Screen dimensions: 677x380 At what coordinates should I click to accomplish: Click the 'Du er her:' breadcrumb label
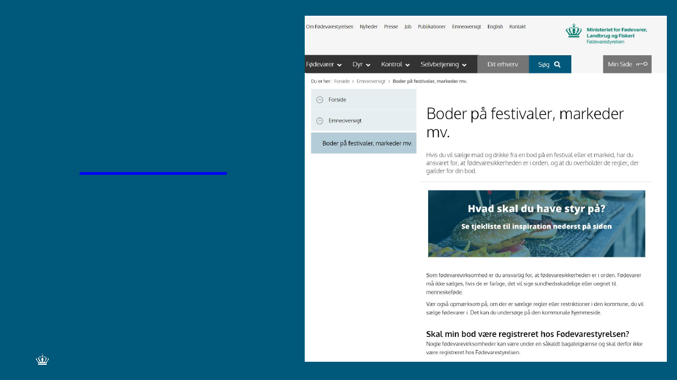321,81
